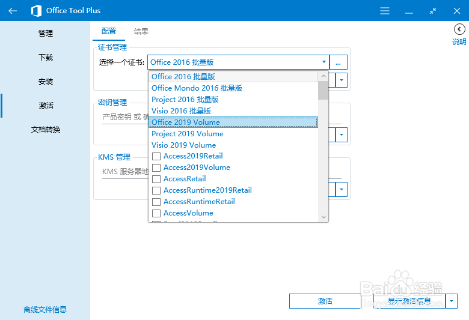
Task: Click the scroll down arrow of the list
Action: (323, 217)
